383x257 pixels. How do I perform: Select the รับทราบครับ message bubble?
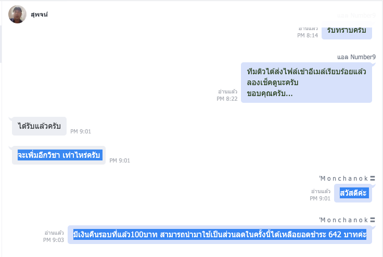click(347, 31)
